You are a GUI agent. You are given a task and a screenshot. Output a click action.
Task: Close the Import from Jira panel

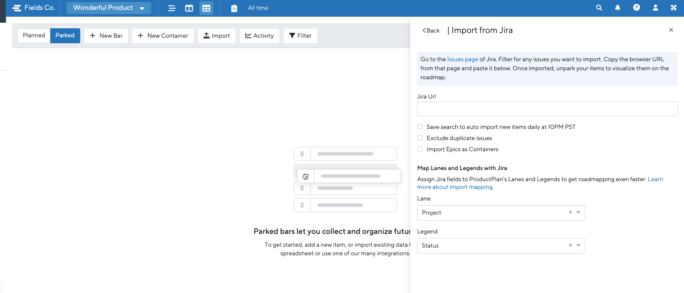point(671,30)
